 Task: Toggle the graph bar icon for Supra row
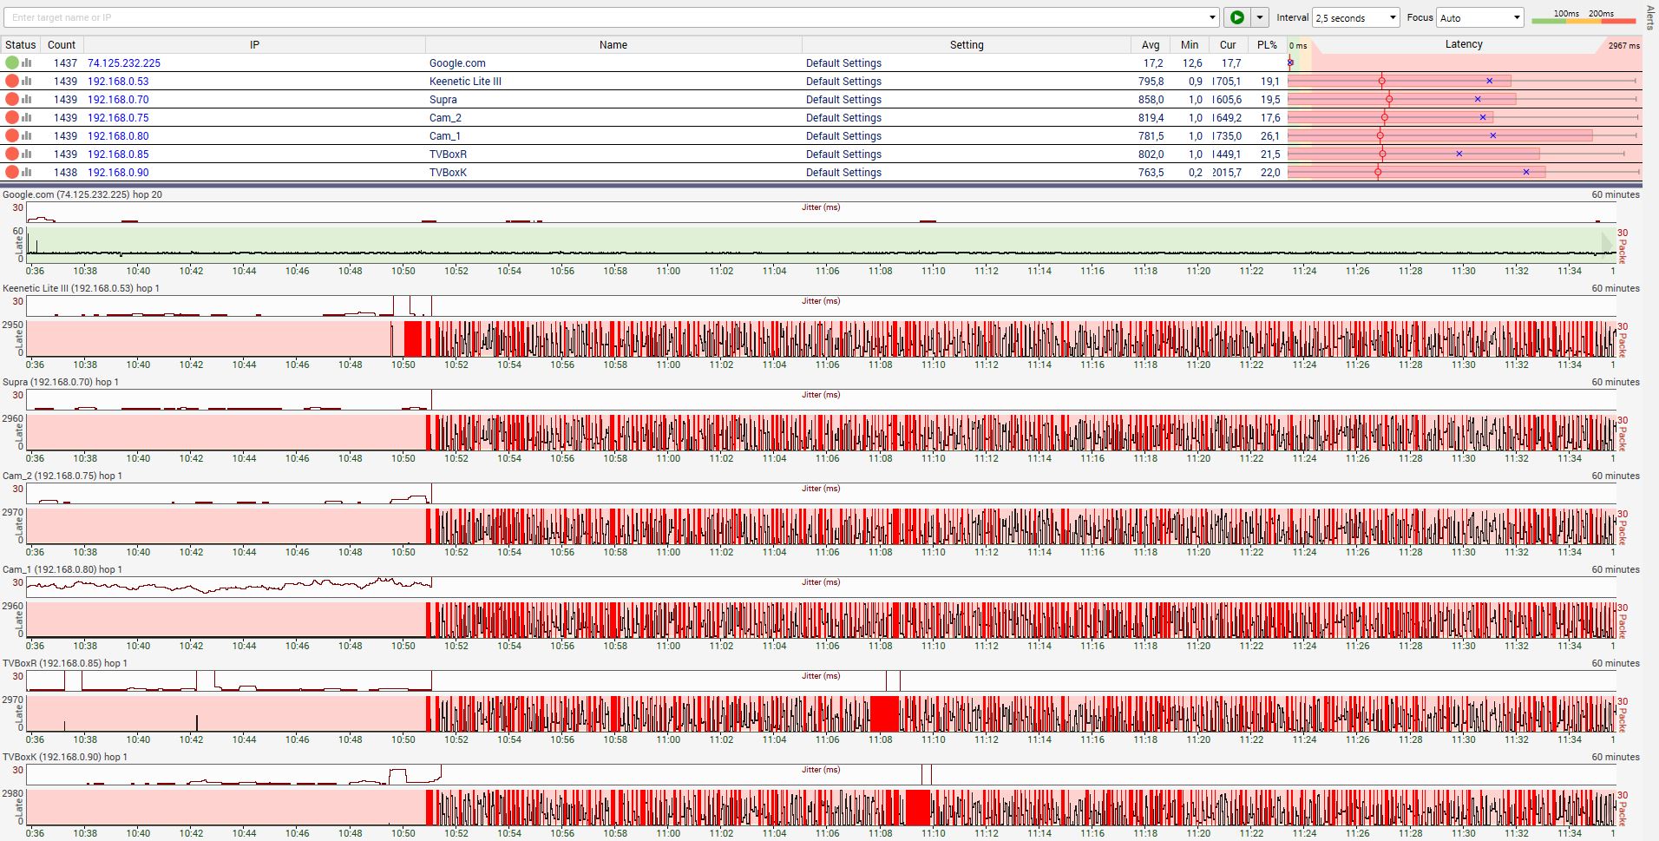click(x=27, y=99)
